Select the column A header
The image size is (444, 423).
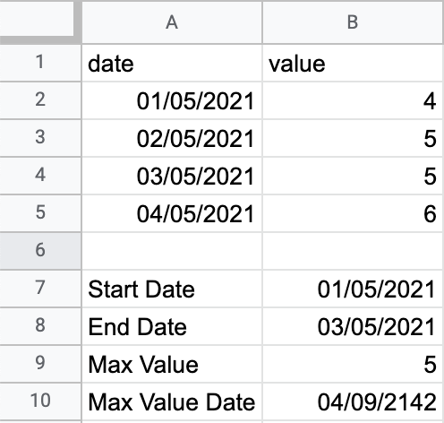pyautogui.click(x=172, y=22)
